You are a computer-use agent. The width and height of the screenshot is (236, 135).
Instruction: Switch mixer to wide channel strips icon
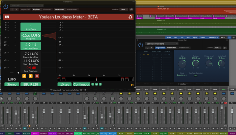click(x=233, y=38)
